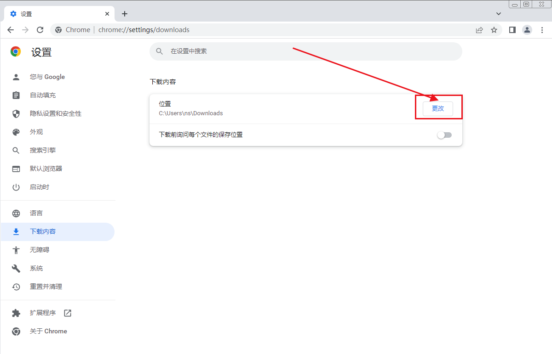Expand the tab search chevron
Viewport: 552px width, 354px height.
point(499,14)
